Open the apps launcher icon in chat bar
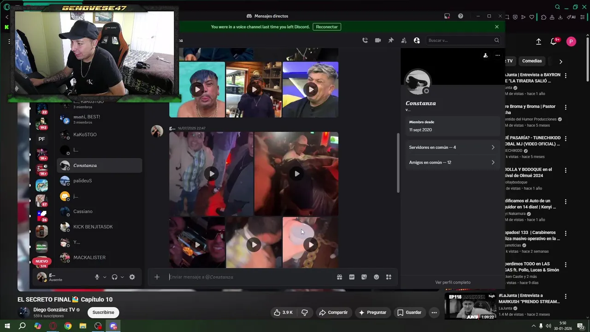Viewport: 590px width, 332px height. [x=389, y=277]
